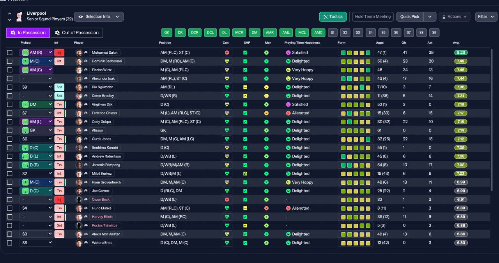Click Conor Bradley's yellow match sharpness icon
The height and width of the screenshot is (263, 499).
click(245, 96)
